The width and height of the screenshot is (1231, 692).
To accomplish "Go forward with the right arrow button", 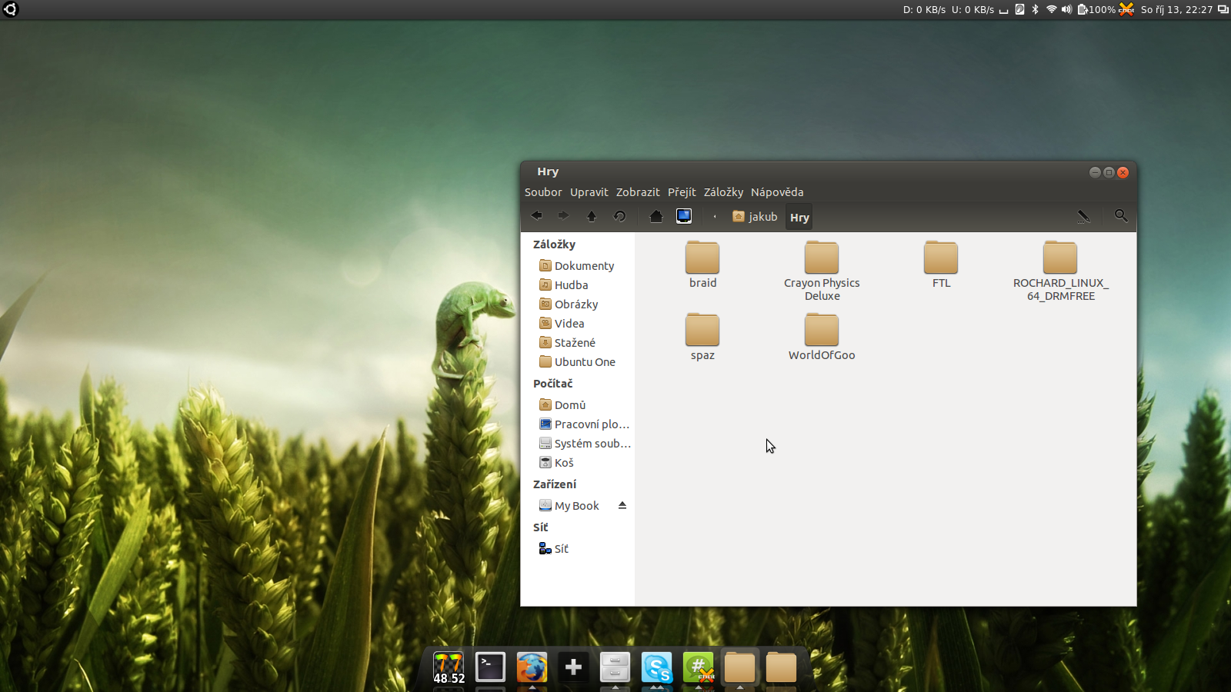I will [564, 216].
